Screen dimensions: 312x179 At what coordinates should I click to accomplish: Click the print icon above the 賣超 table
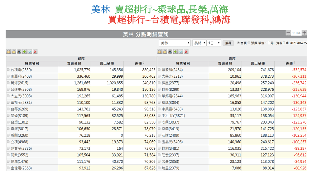tap(170, 51)
